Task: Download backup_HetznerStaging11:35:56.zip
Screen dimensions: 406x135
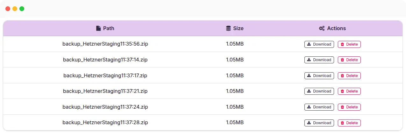Action: (319, 44)
